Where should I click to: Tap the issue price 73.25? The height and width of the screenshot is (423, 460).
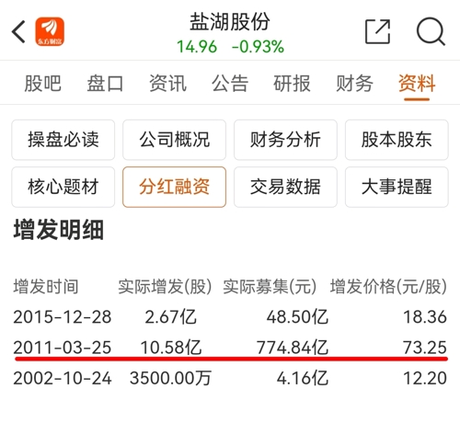tap(425, 348)
